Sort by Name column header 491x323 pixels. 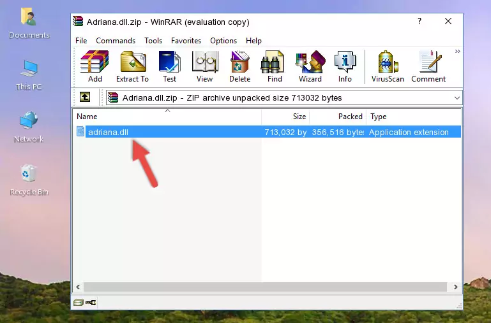167,117
